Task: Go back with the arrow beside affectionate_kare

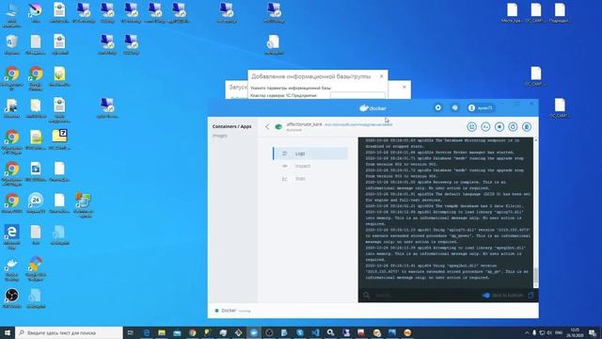Action: point(267,126)
